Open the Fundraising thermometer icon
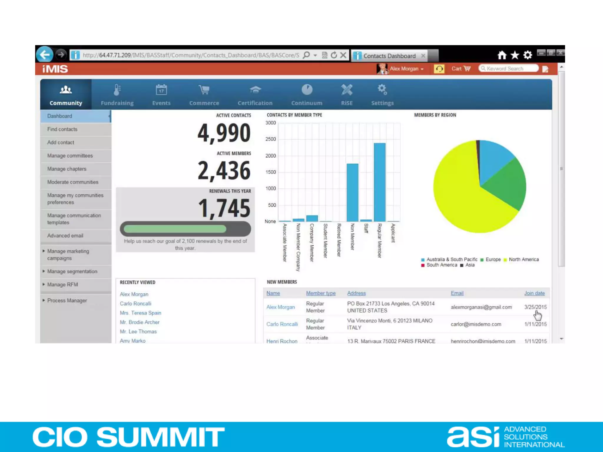Image resolution: width=603 pixels, height=452 pixels. [117, 90]
